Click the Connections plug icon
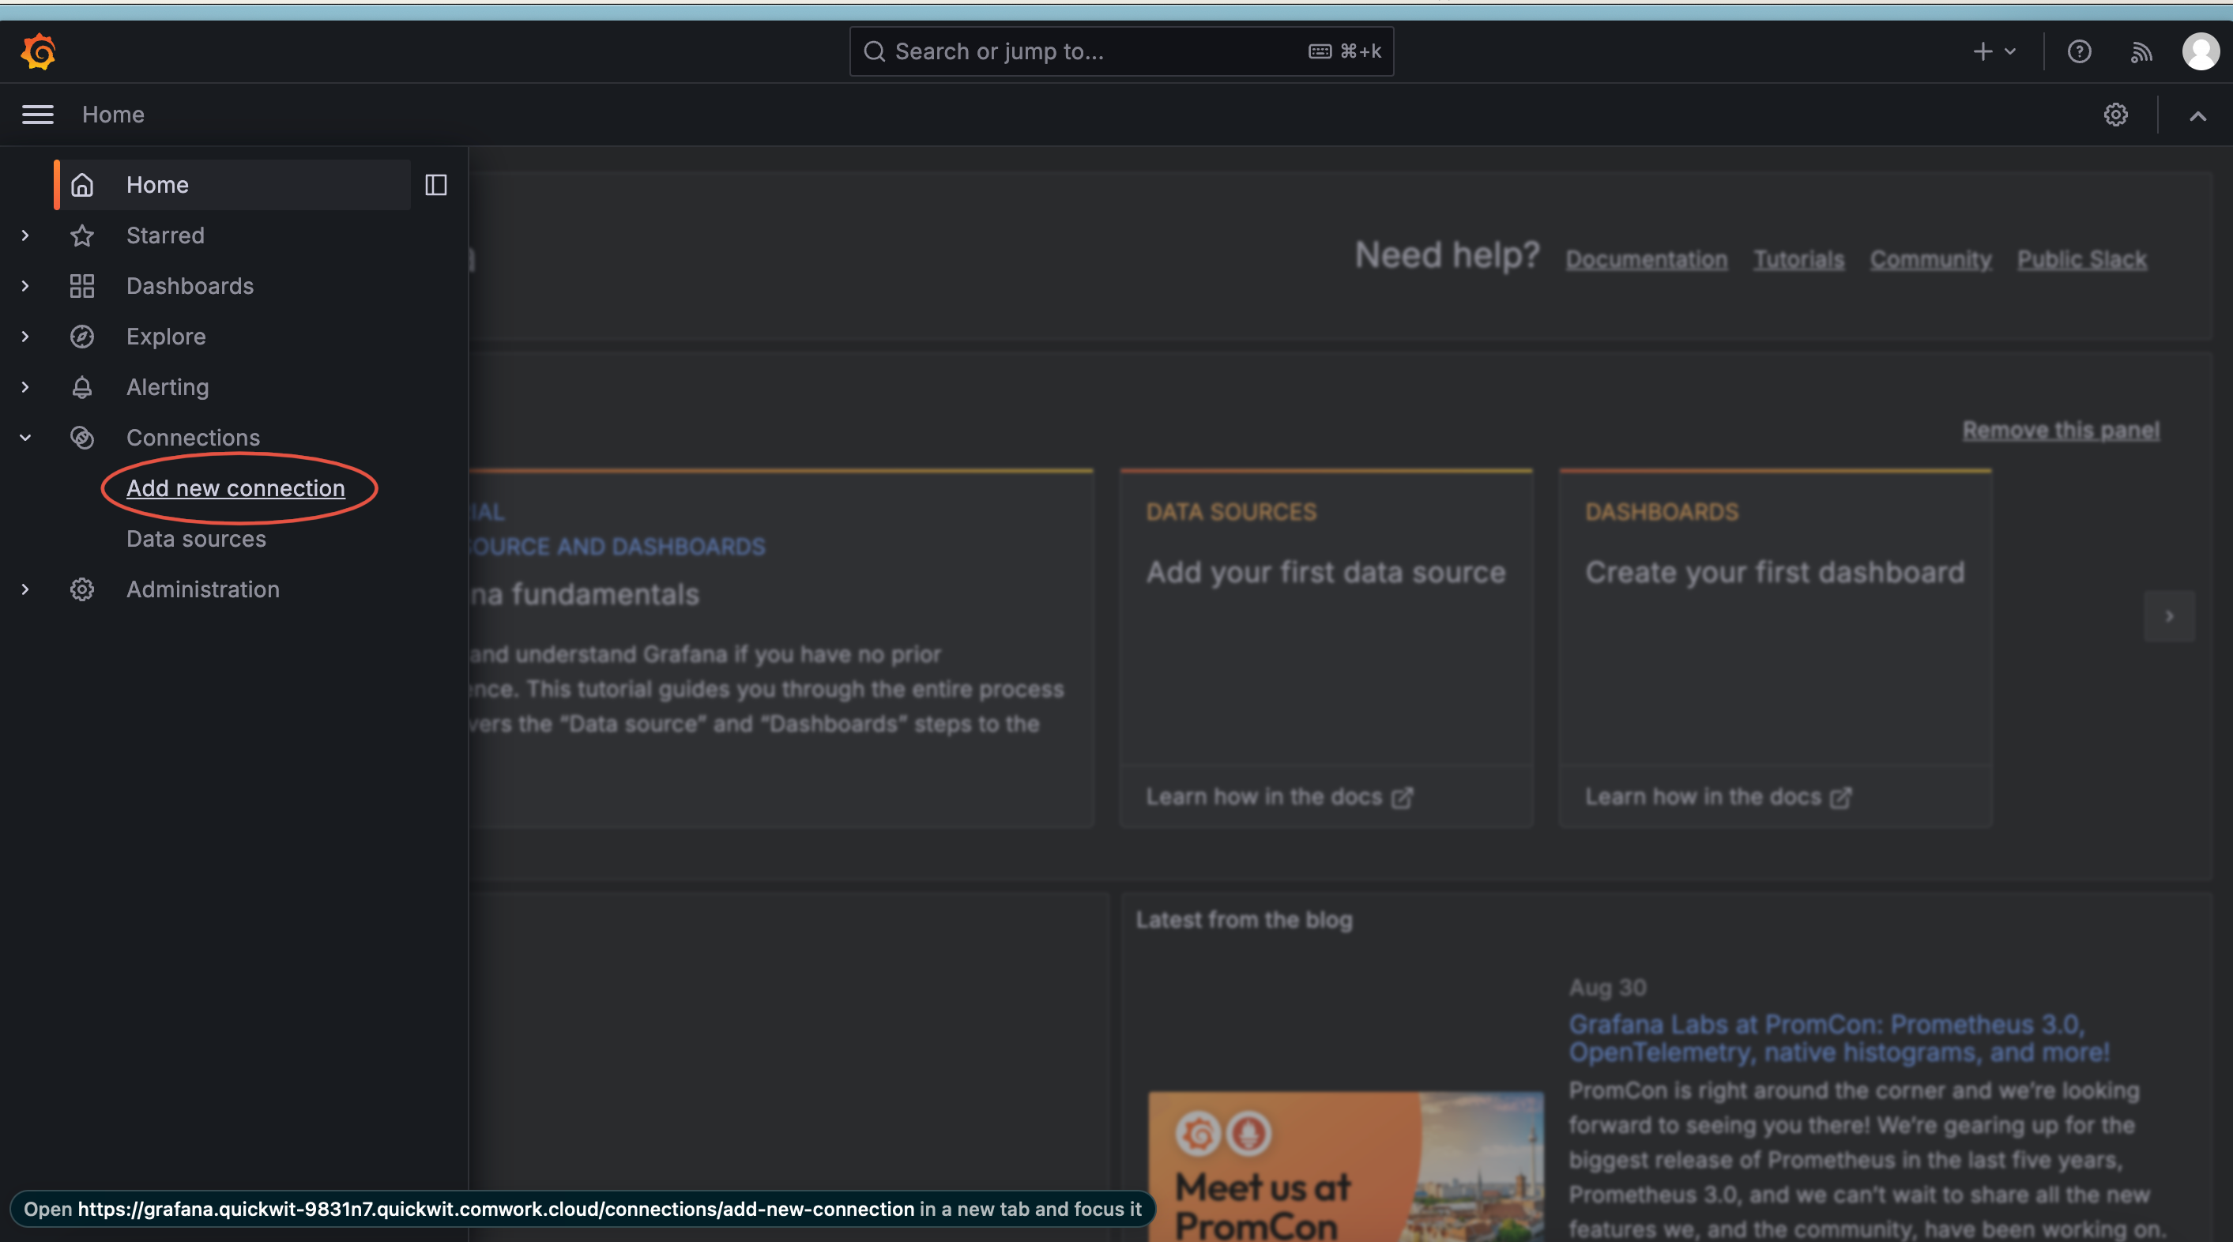The image size is (2233, 1242). (x=82, y=438)
